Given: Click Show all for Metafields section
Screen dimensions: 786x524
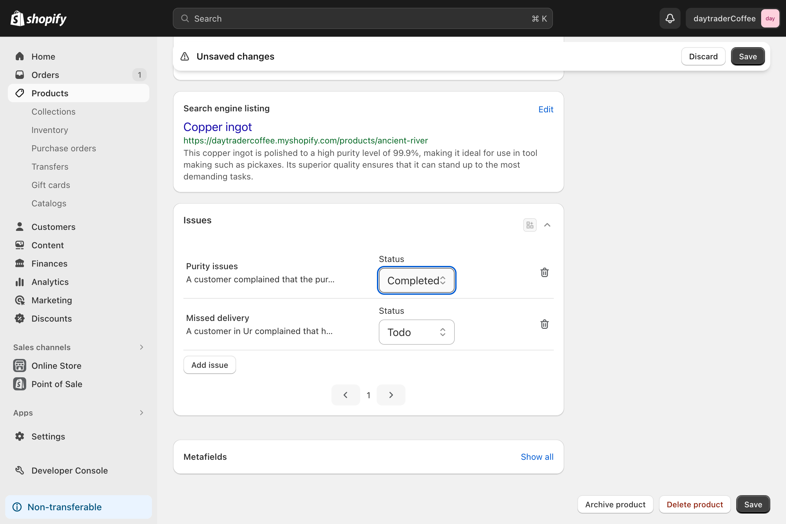Looking at the screenshot, I should (537, 457).
